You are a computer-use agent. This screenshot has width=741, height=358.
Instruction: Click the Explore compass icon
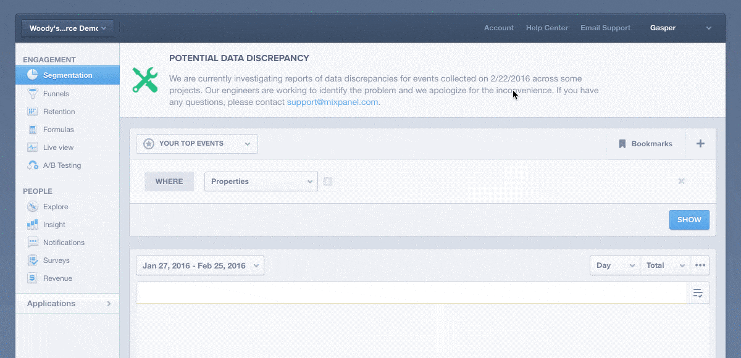point(33,207)
